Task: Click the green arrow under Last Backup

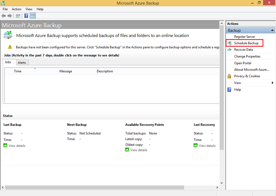Action: pos(5,146)
